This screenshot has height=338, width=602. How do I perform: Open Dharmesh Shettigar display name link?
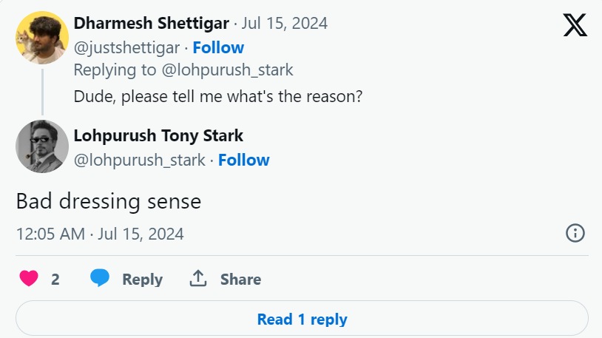[151, 23]
